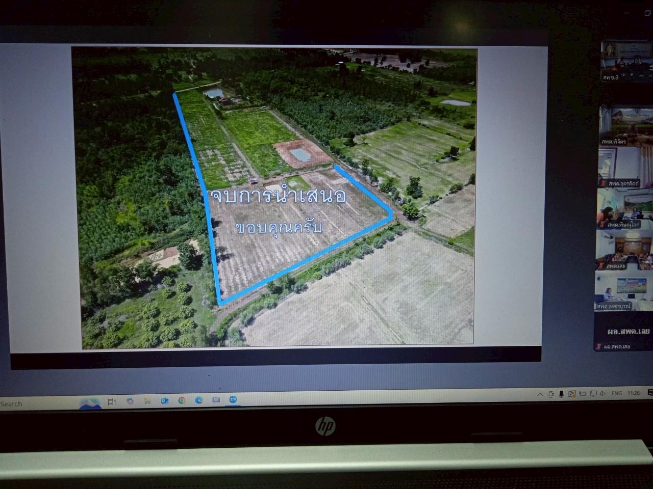Switch the ENG input language
653x489 pixels.
[616, 393]
